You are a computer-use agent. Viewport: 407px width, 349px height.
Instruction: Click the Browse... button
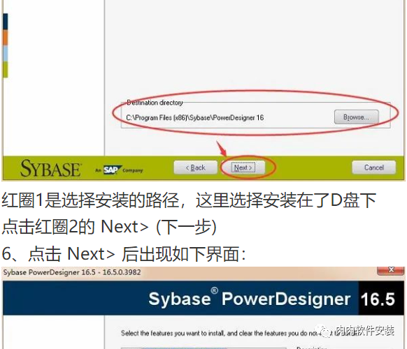356,117
